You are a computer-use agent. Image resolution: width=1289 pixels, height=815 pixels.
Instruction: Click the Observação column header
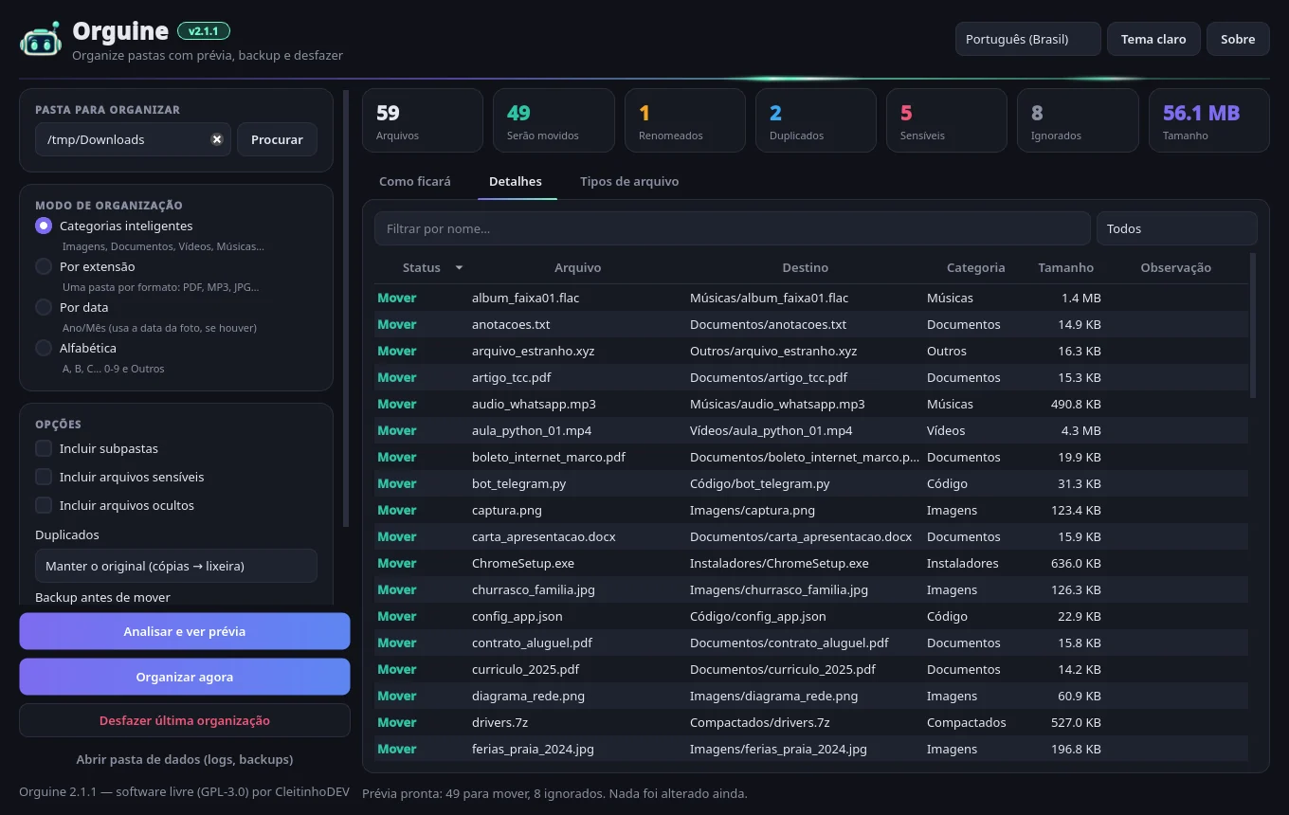[1176, 268]
